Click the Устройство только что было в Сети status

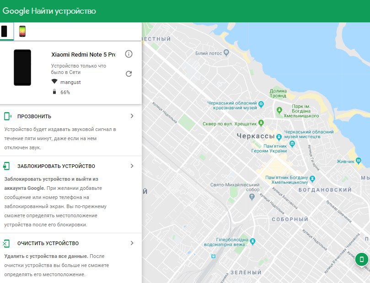[79, 69]
